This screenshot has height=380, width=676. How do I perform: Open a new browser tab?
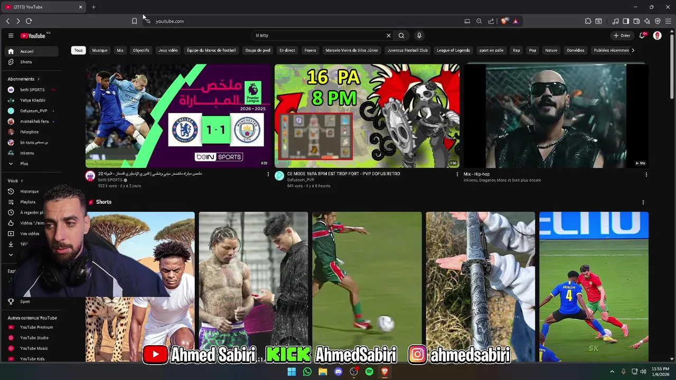coord(93,7)
